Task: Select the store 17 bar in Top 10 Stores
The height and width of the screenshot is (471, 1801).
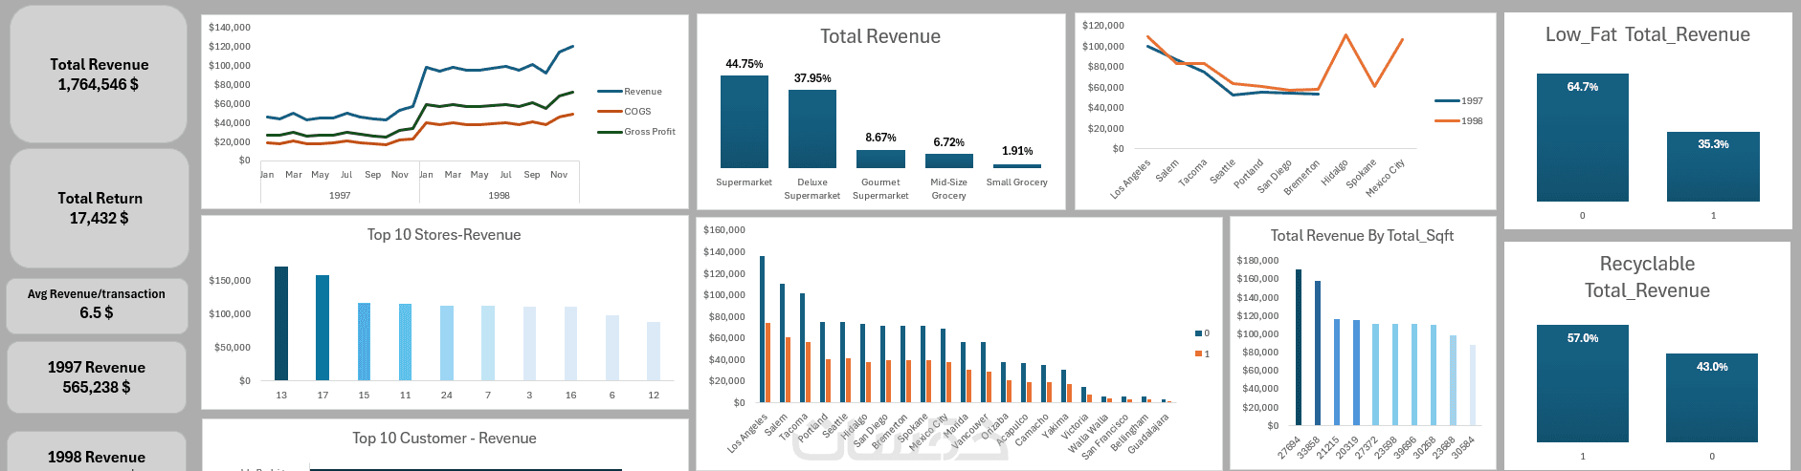Action: (x=322, y=328)
